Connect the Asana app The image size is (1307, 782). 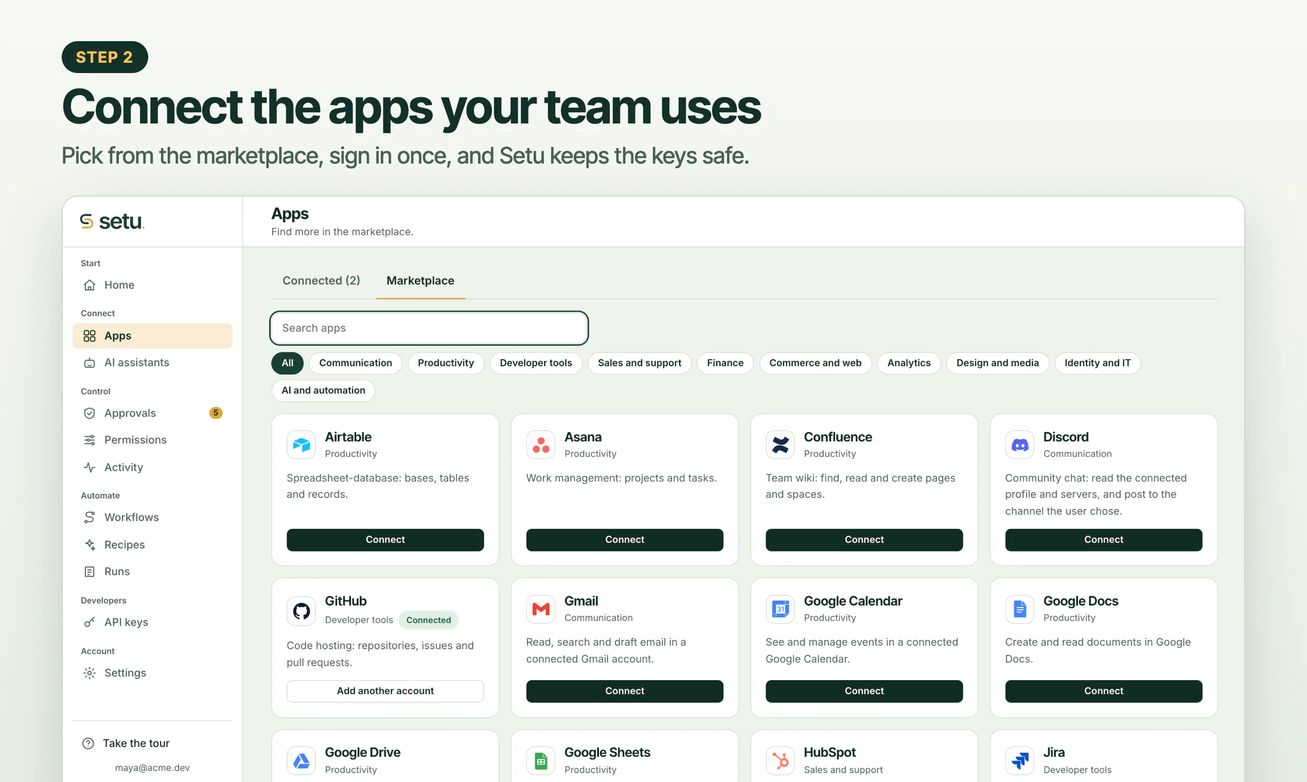(x=625, y=540)
